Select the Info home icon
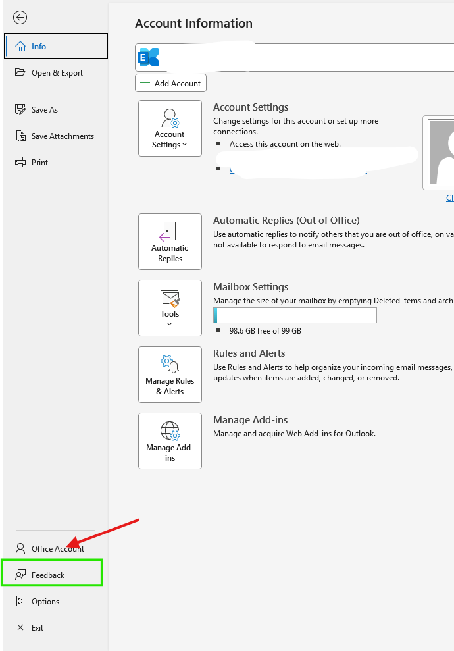Image resolution: width=454 pixels, height=651 pixels. pyautogui.click(x=20, y=47)
